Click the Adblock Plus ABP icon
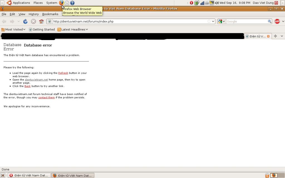The height and width of the screenshot is (178, 285). [277, 21]
